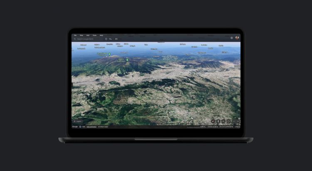Zoom in with the plus button
This screenshot has width=312, height=171.
coord(238,121)
